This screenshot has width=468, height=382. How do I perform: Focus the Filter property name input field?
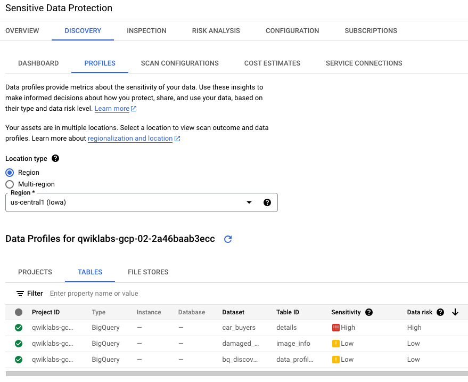(179, 294)
